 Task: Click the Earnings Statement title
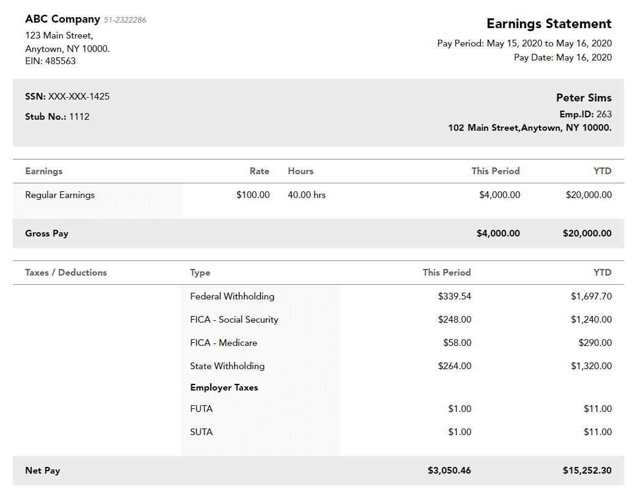pyautogui.click(x=548, y=24)
